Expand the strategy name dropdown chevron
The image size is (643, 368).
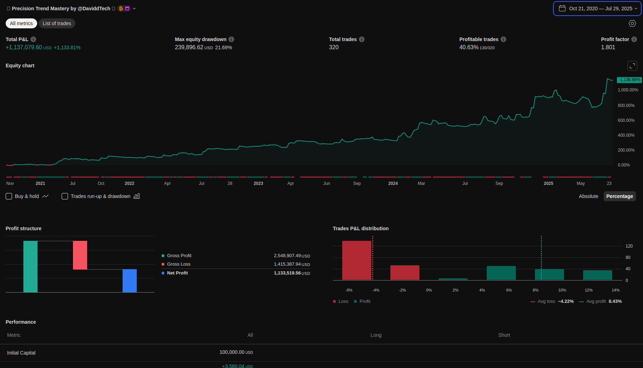[134, 9]
